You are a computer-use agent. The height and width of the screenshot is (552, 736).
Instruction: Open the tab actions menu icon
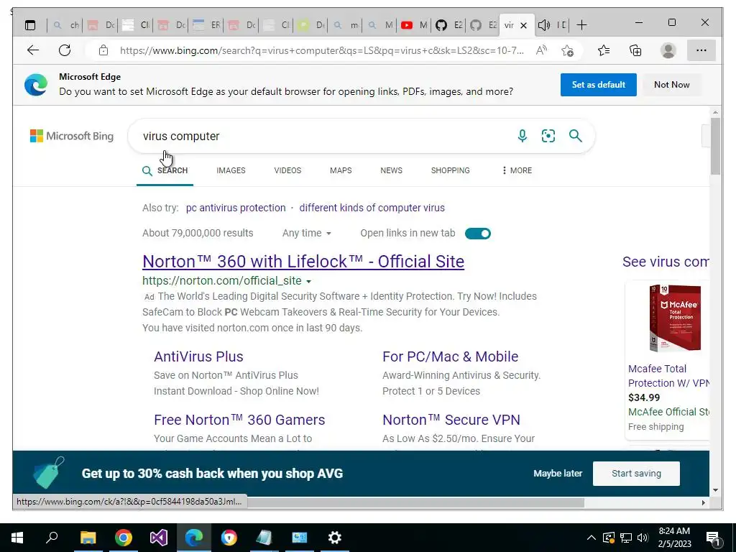coord(30,25)
